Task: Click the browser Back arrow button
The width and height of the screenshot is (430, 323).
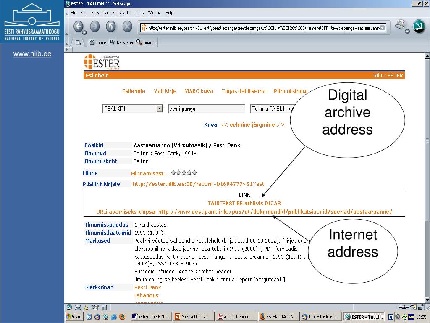Action: pos(79,26)
